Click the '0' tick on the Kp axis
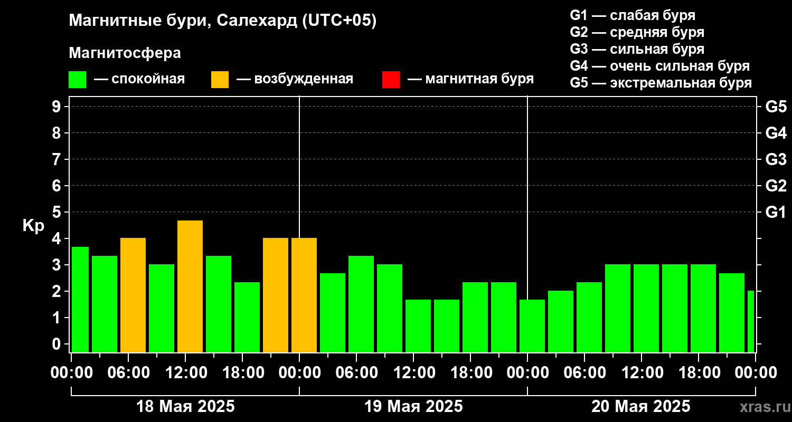792x422 pixels. click(x=58, y=344)
